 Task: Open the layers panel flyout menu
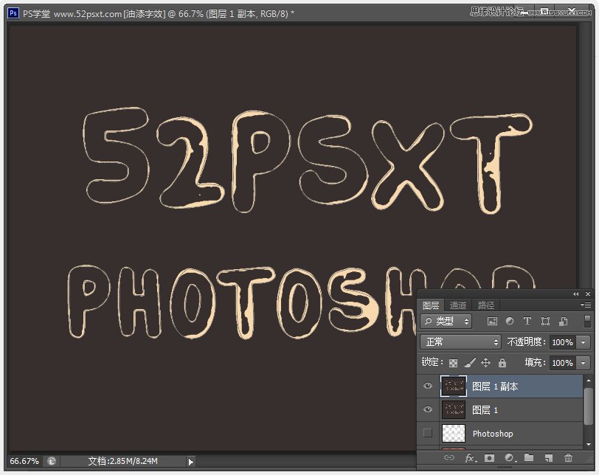pyautogui.click(x=585, y=305)
